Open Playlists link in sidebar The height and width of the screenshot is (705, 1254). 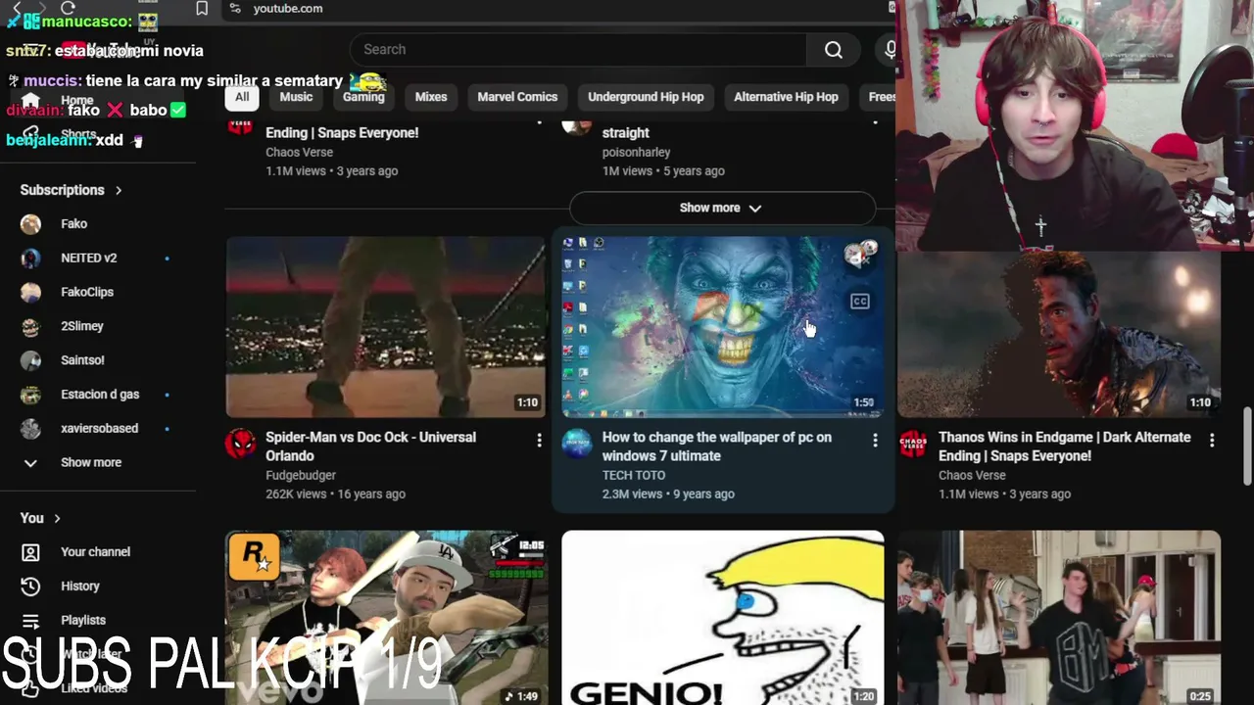(83, 621)
